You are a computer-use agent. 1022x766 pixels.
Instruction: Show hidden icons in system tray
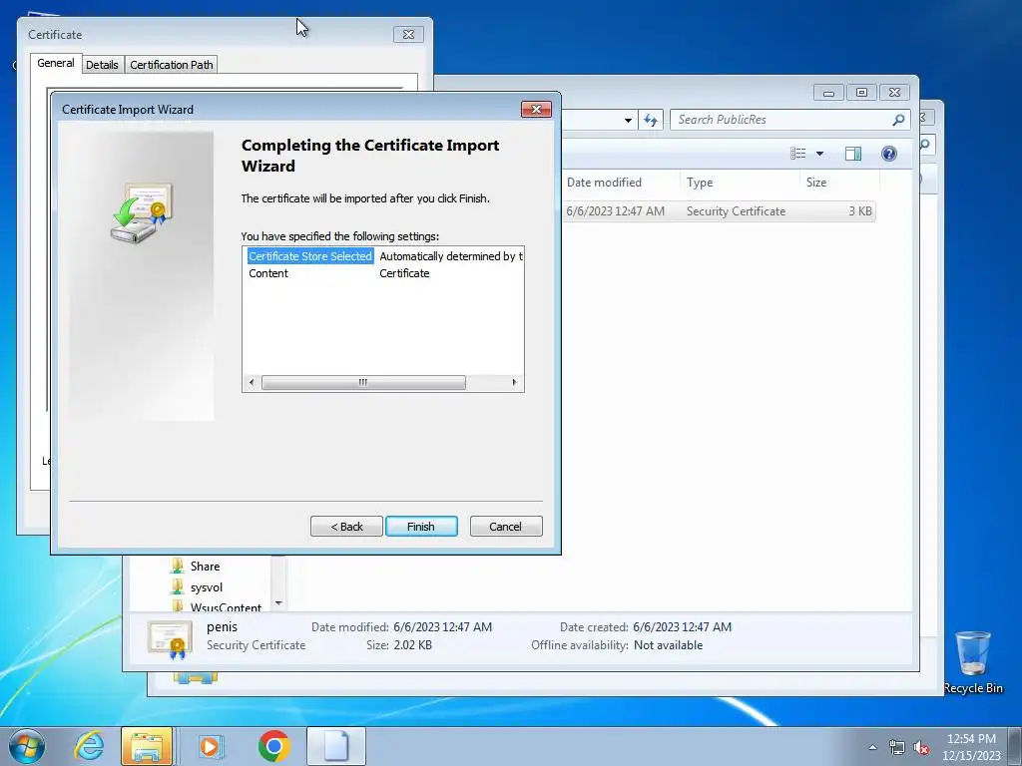click(x=872, y=747)
